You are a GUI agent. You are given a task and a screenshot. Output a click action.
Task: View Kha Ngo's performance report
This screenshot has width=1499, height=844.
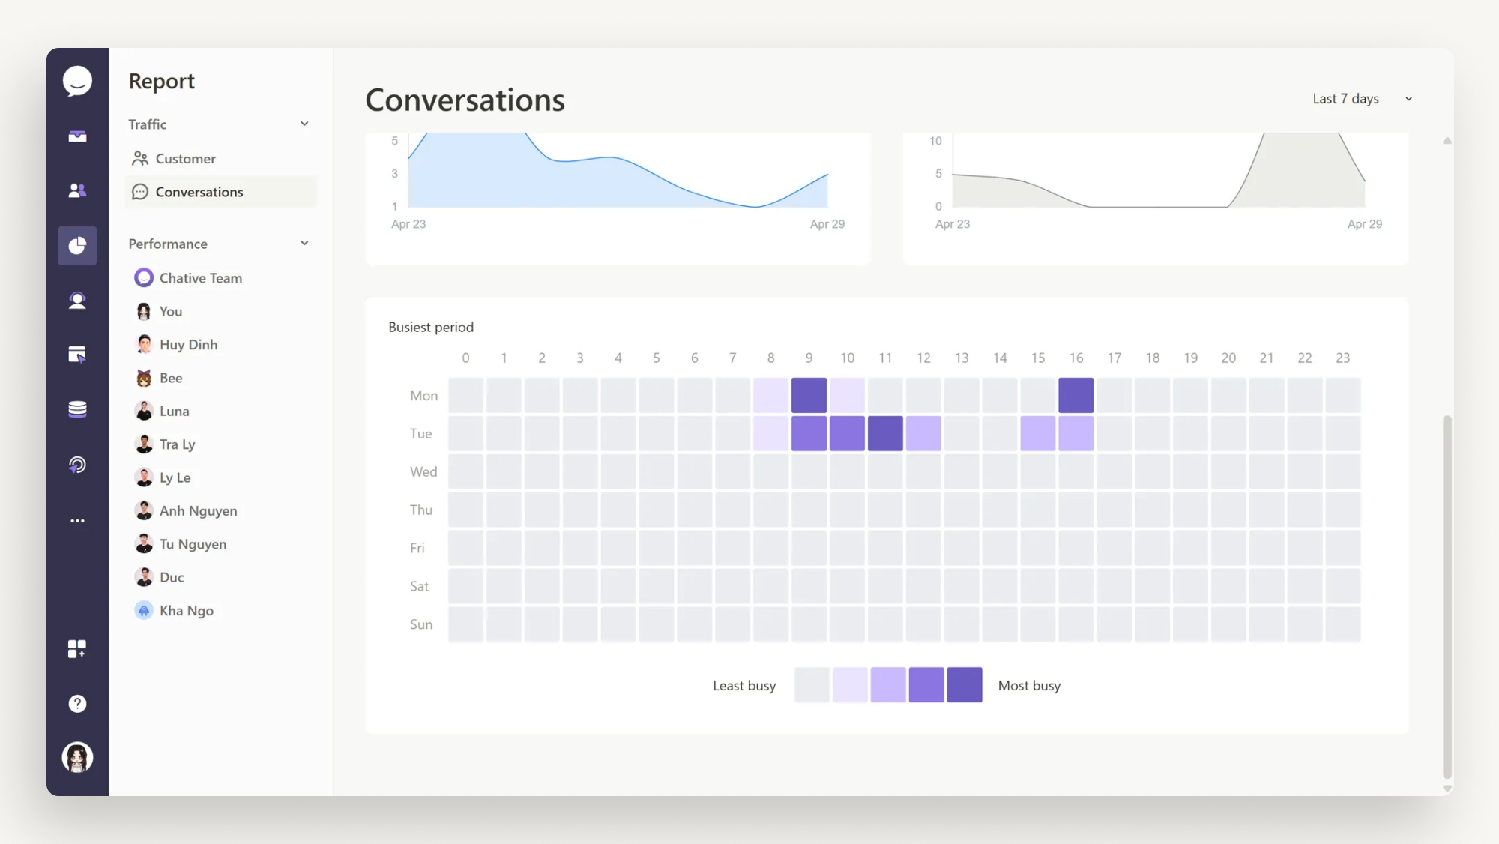click(x=186, y=611)
